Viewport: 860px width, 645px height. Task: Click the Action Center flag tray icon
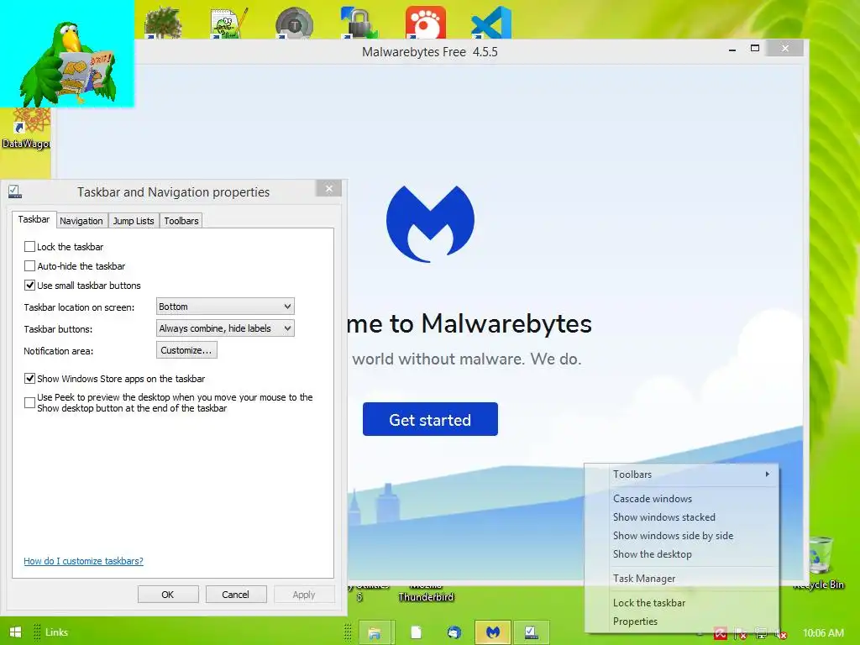pyautogui.click(x=740, y=633)
